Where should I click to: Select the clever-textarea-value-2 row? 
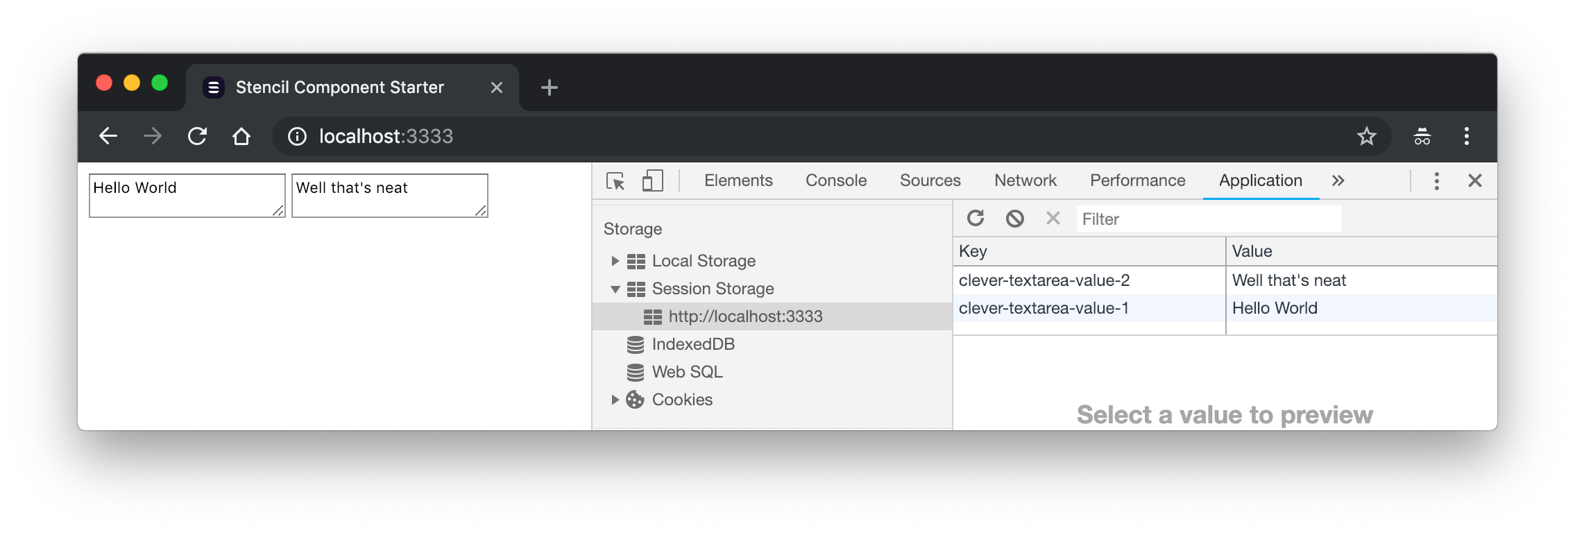[x=1225, y=280]
